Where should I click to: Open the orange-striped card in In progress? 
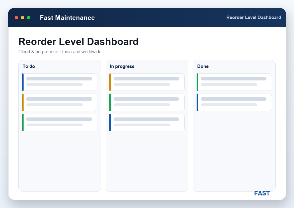point(147,82)
